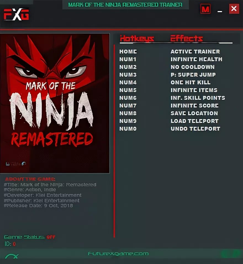Click the Mark of the Ninja cover art
Viewport: 243px width, 264px height.
pyautogui.click(x=55, y=103)
